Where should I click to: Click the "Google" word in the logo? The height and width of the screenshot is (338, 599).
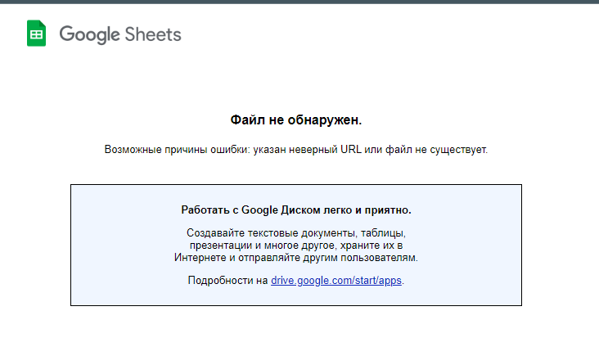pos(90,34)
